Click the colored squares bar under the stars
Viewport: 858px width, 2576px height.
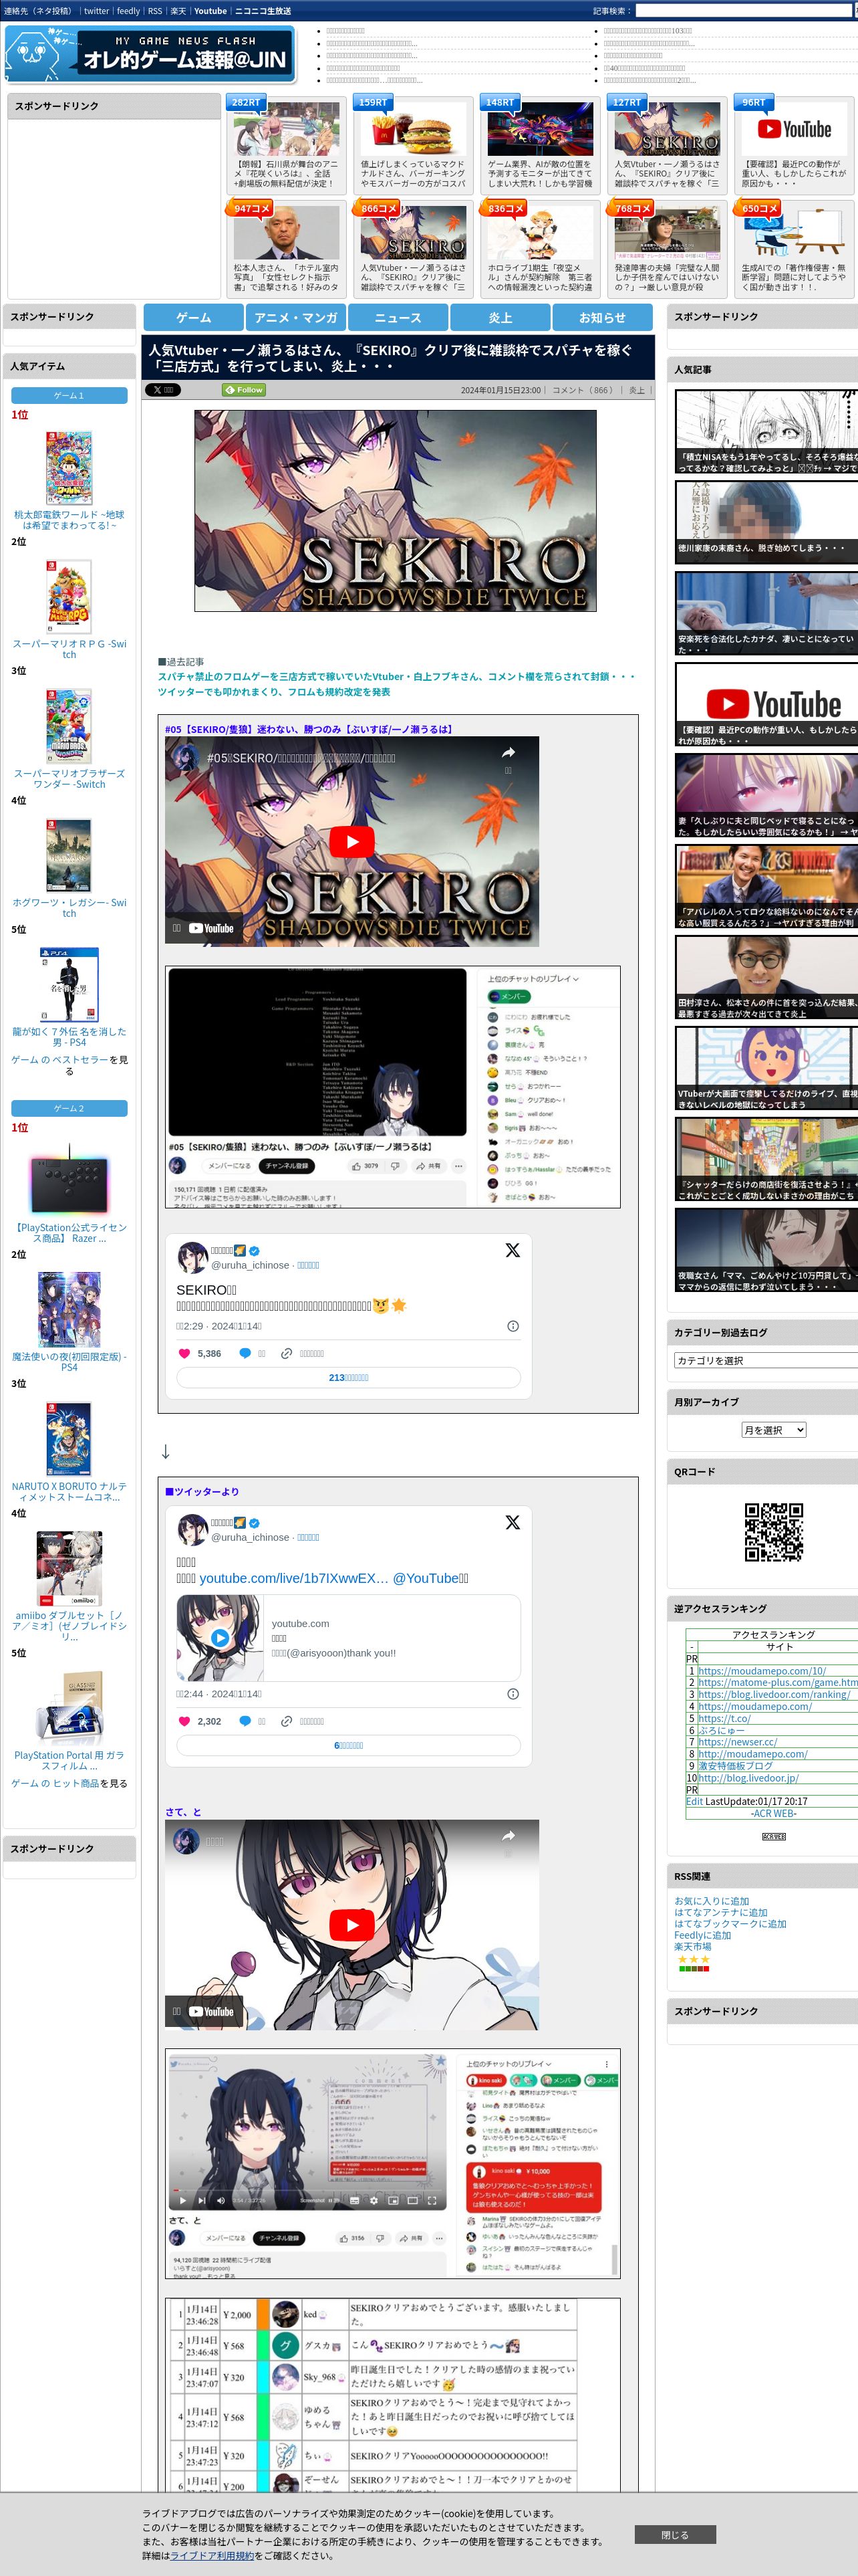pyautogui.click(x=694, y=1968)
